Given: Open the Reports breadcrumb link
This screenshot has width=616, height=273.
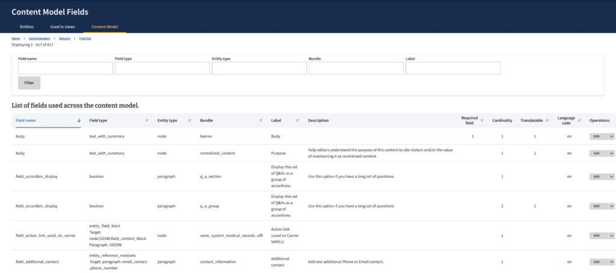Looking at the screenshot, I should [65, 38].
